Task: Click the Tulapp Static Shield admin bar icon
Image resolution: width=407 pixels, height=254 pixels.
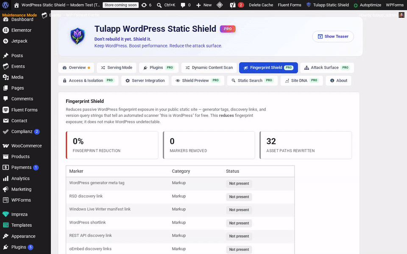Action: tap(309, 5)
